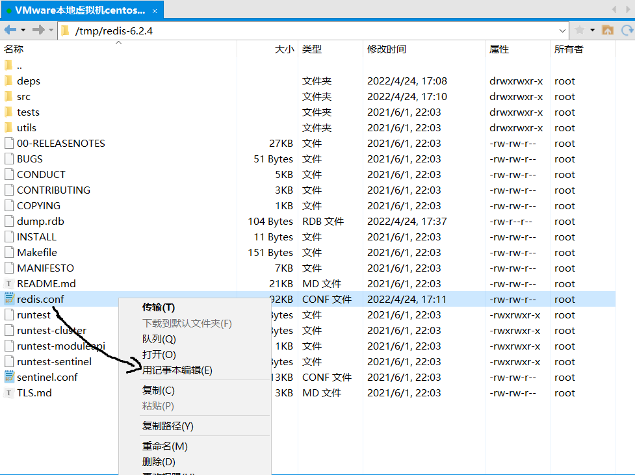Click the redis.conf config file icon
The width and height of the screenshot is (635, 475).
[x=9, y=299]
